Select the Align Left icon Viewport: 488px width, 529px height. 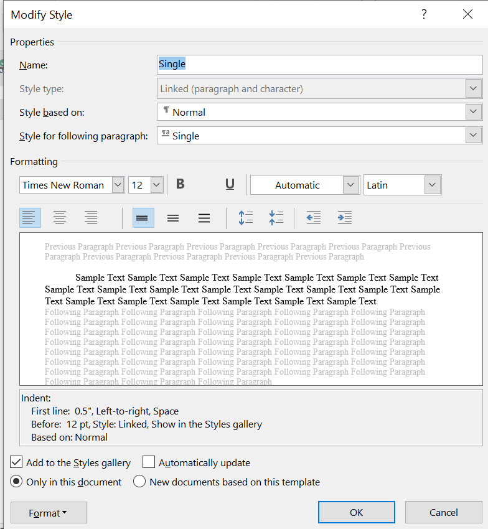coord(30,218)
